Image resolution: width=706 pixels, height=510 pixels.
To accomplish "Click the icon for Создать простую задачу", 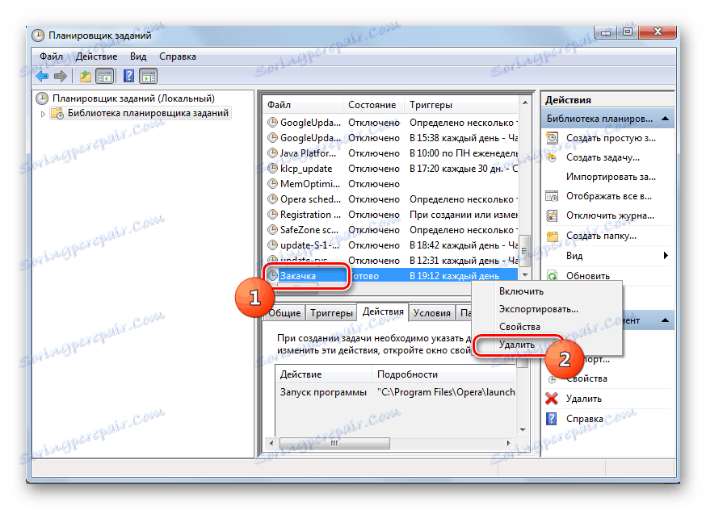I will (x=552, y=138).
